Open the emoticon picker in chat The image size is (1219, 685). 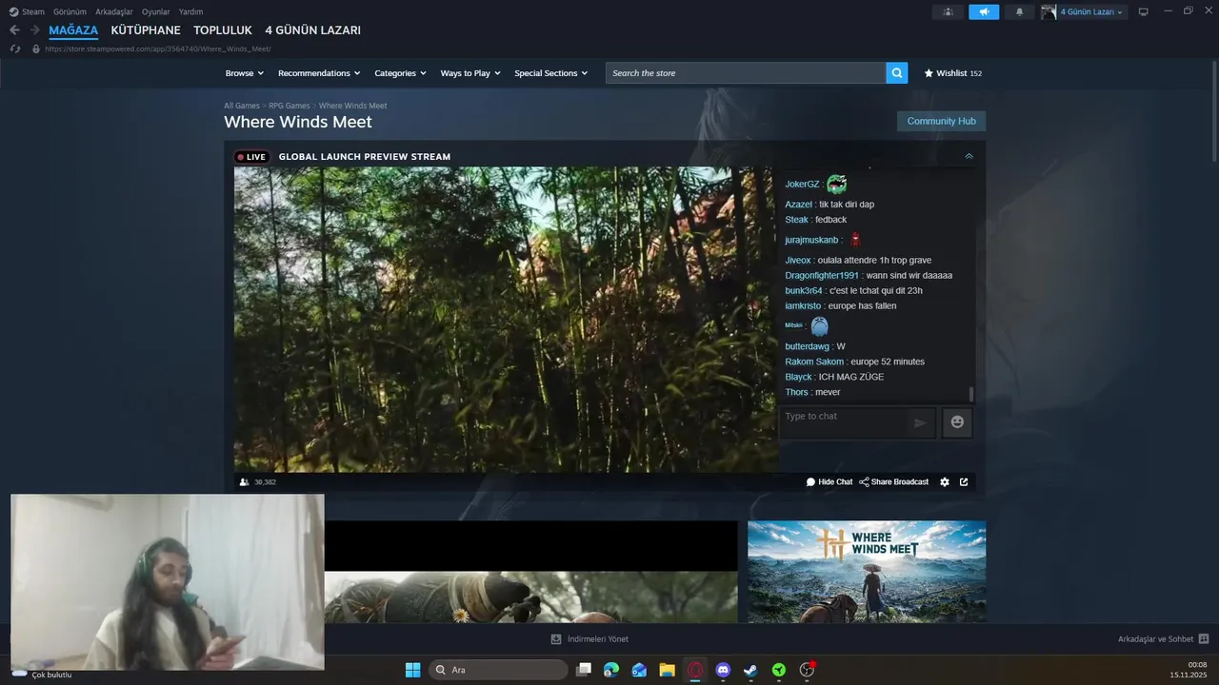[957, 422]
